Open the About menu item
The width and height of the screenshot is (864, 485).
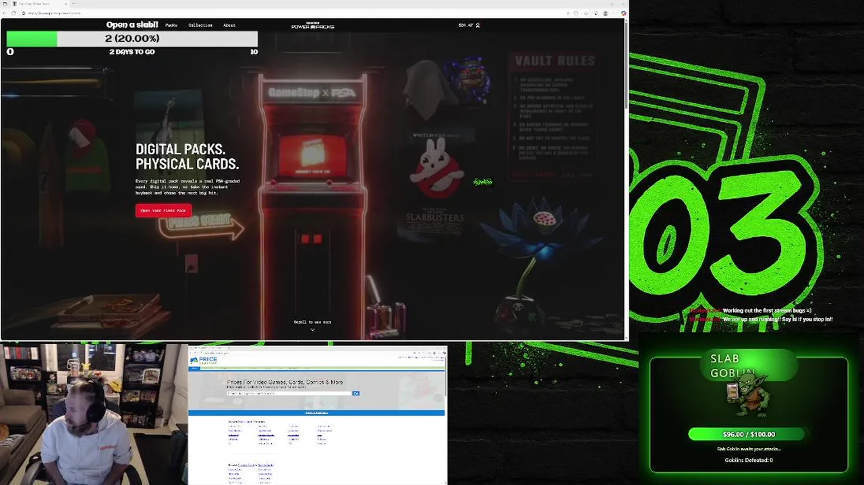pyautogui.click(x=229, y=26)
